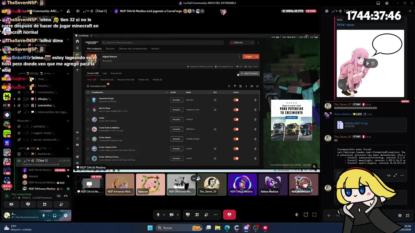Share your screen from call control bar

coord(188,215)
